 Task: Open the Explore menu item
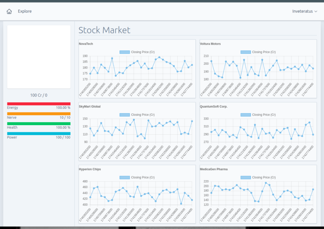25,11
